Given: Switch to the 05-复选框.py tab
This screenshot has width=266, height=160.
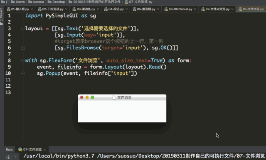Looking at the screenshot, I should [146, 9].
